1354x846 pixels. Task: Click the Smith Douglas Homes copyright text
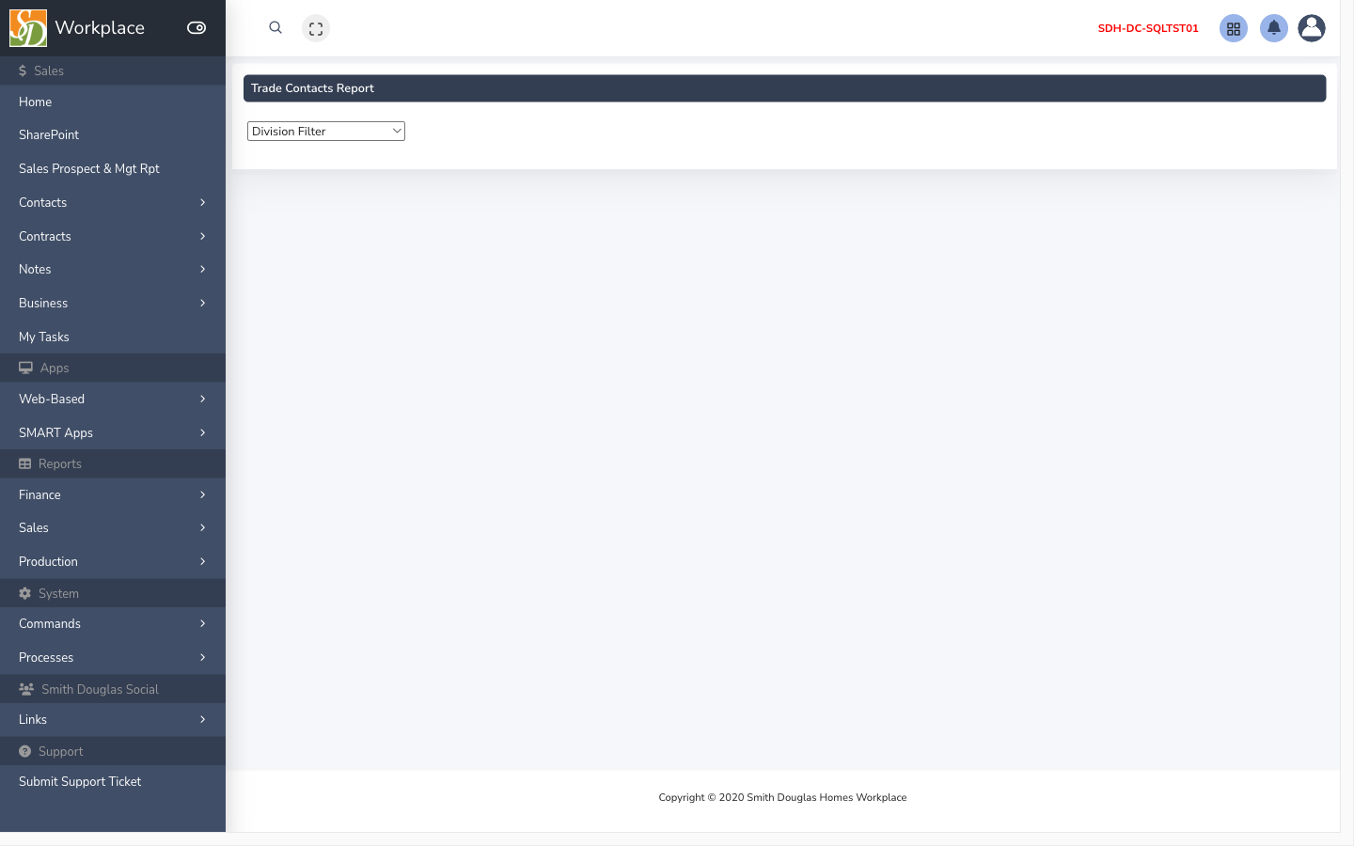pyautogui.click(x=782, y=797)
